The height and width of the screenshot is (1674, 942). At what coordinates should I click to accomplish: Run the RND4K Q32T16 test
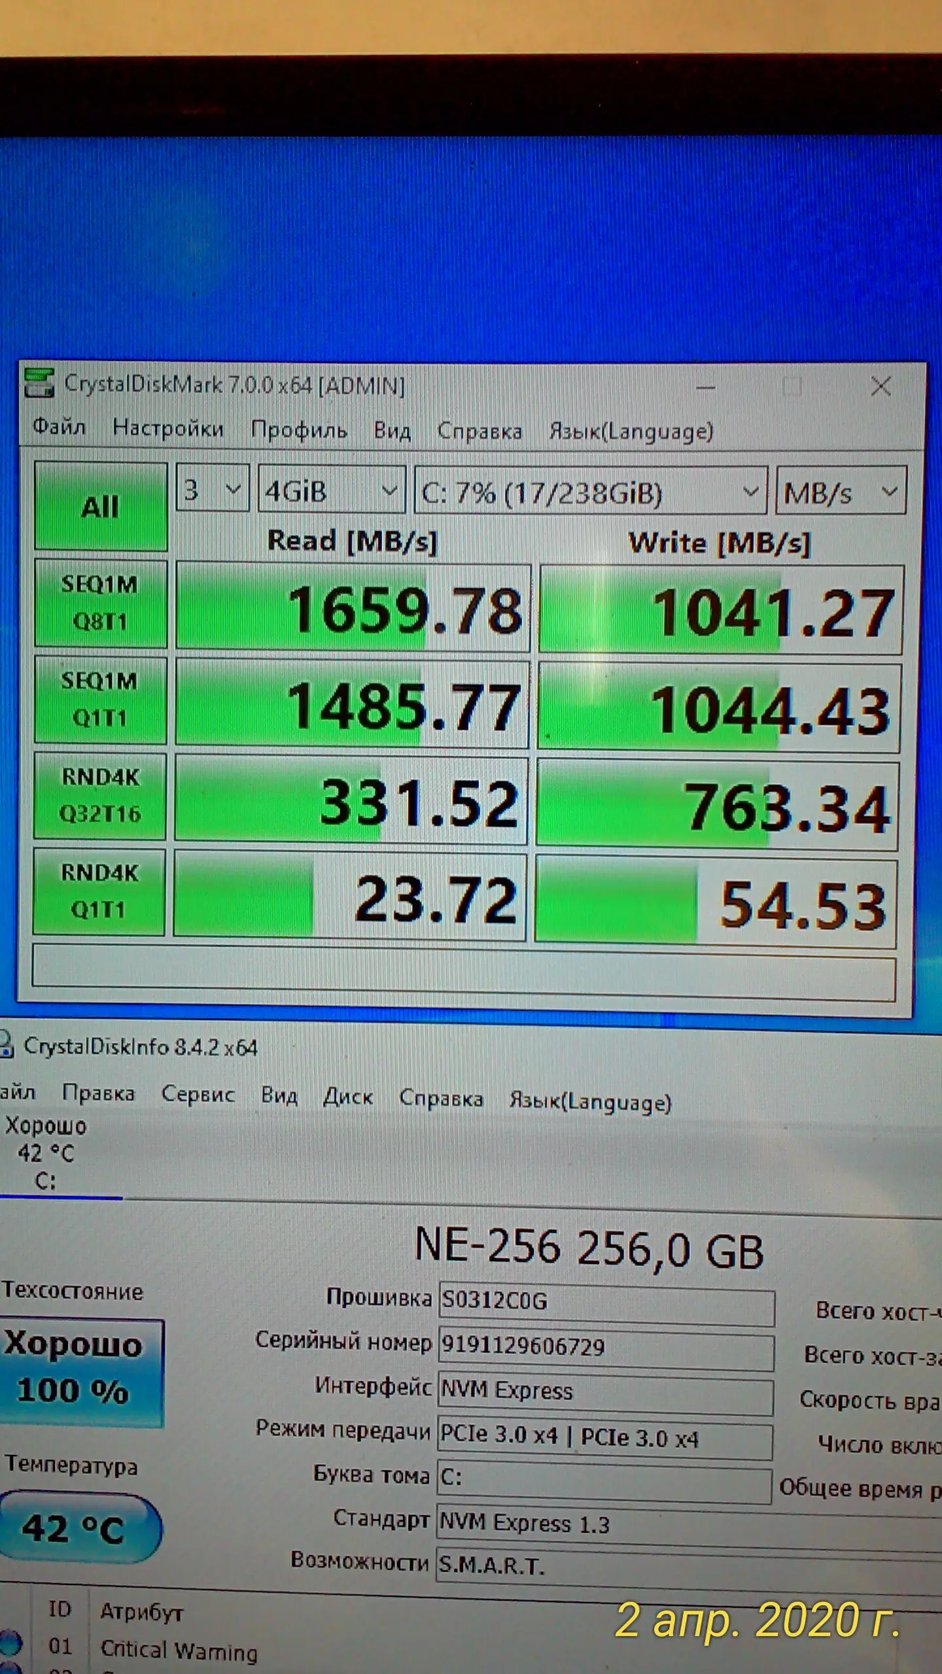99,796
